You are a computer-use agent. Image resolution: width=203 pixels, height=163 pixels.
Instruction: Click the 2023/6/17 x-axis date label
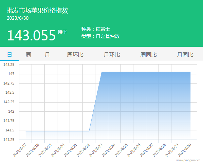20,150
